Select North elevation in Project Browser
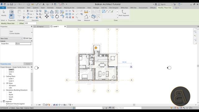The height and width of the screenshot is (112, 199). click(x=11, y=95)
